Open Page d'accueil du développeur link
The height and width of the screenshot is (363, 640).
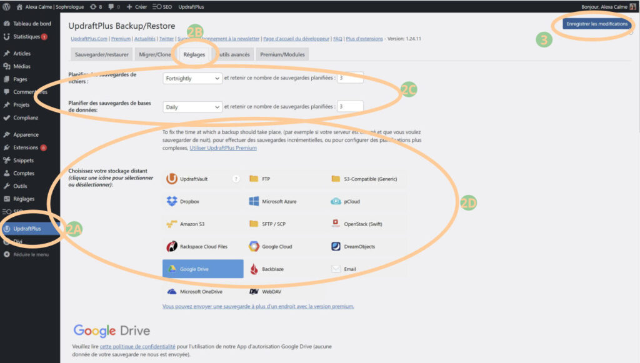click(x=296, y=39)
